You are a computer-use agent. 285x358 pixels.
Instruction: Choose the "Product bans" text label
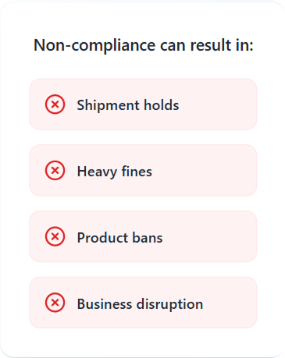pos(119,238)
